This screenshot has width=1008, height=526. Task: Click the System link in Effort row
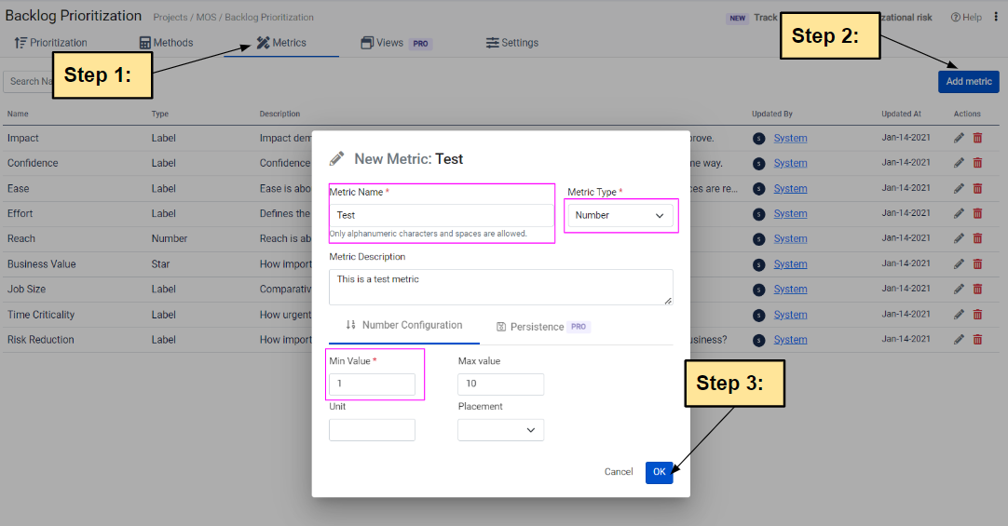(790, 214)
